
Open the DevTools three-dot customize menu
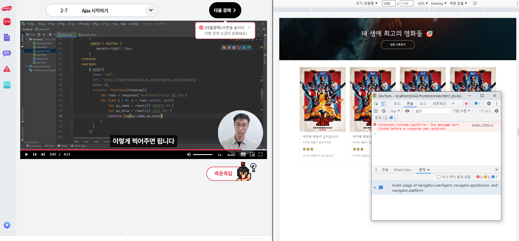pyautogui.click(x=497, y=103)
